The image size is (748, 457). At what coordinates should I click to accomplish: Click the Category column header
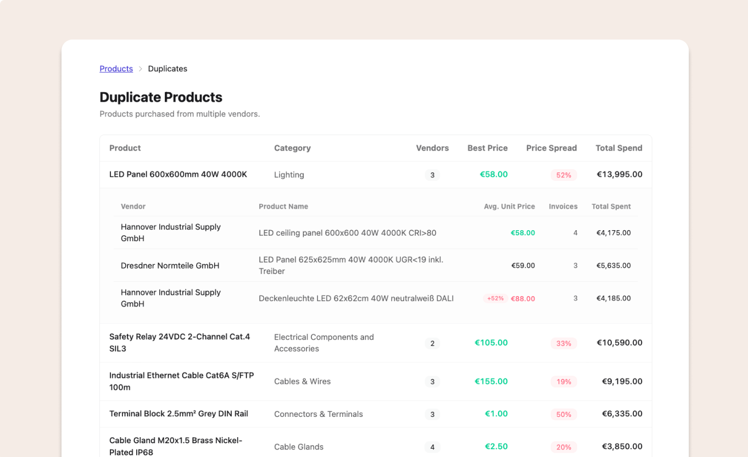pyautogui.click(x=292, y=148)
